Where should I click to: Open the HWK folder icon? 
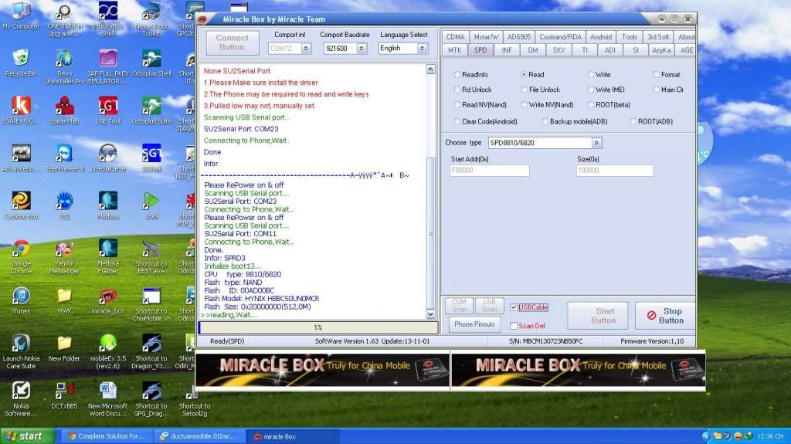(x=65, y=300)
